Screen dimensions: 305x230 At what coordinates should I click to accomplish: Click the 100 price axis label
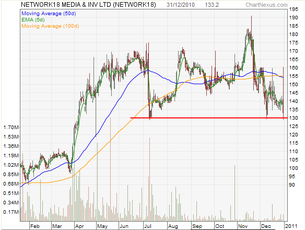294,168
